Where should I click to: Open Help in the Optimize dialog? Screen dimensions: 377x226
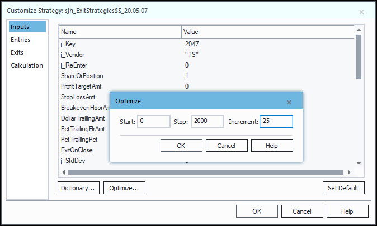tap(272, 146)
